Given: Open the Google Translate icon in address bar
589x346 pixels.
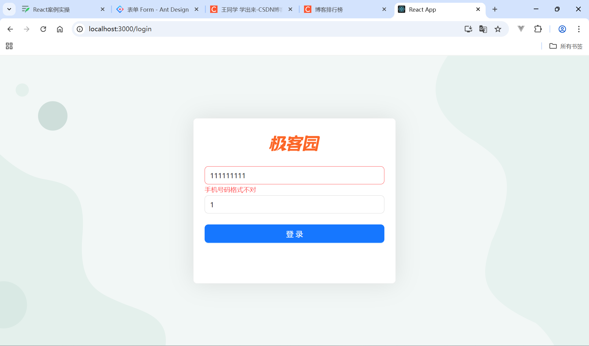Looking at the screenshot, I should (483, 29).
